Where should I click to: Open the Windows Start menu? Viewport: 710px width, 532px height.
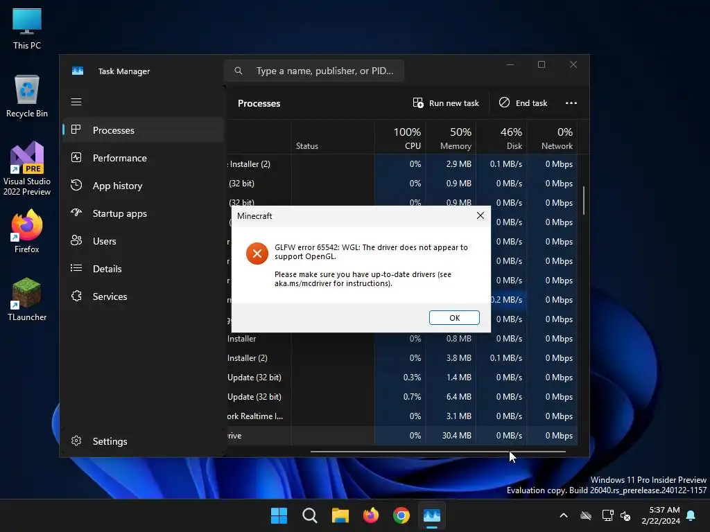[x=279, y=515]
